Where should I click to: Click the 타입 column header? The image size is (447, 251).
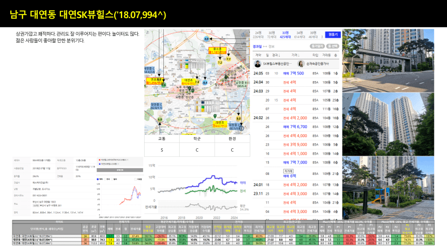(315, 55)
